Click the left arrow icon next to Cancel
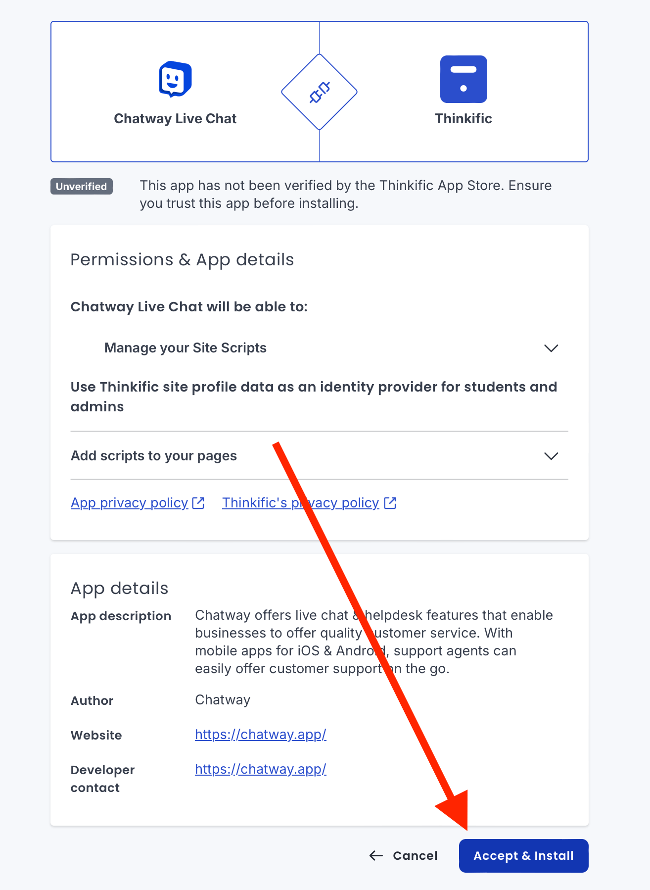Viewport: 650px width, 890px height. tap(376, 855)
